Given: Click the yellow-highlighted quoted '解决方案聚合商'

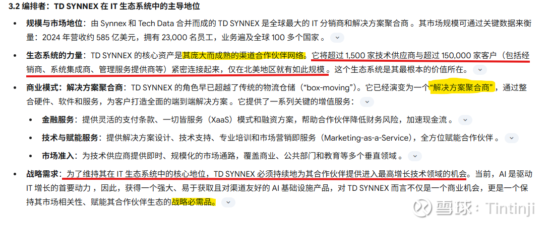Looking at the screenshot, I should (462, 87).
